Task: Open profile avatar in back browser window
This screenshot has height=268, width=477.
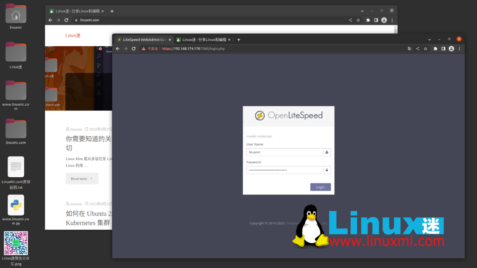Action: click(384, 20)
